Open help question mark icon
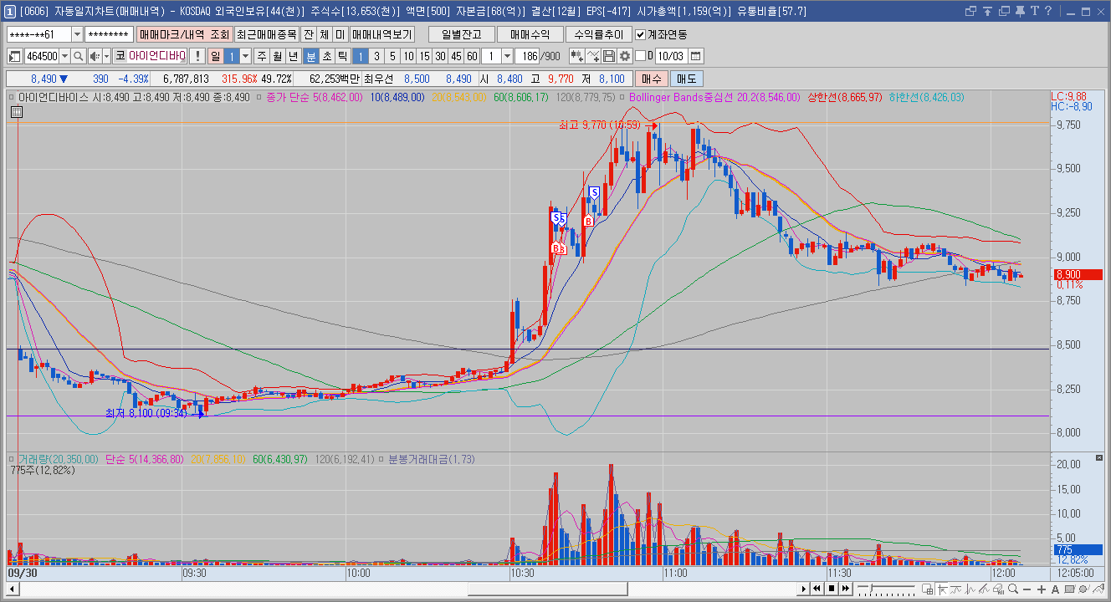Screen dimensions: 1111x602 [1047, 11]
